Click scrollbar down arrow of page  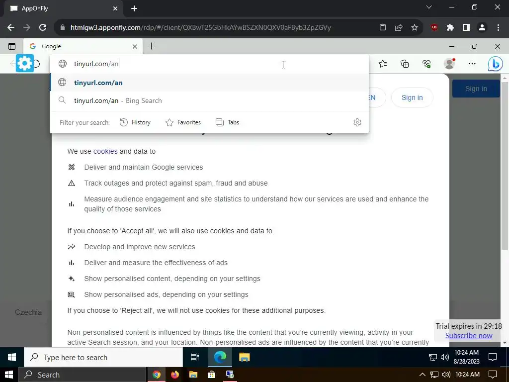click(505, 342)
